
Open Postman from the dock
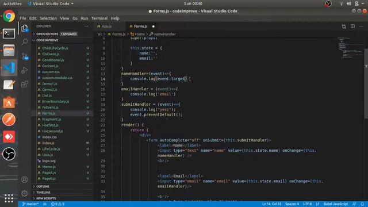9,120
